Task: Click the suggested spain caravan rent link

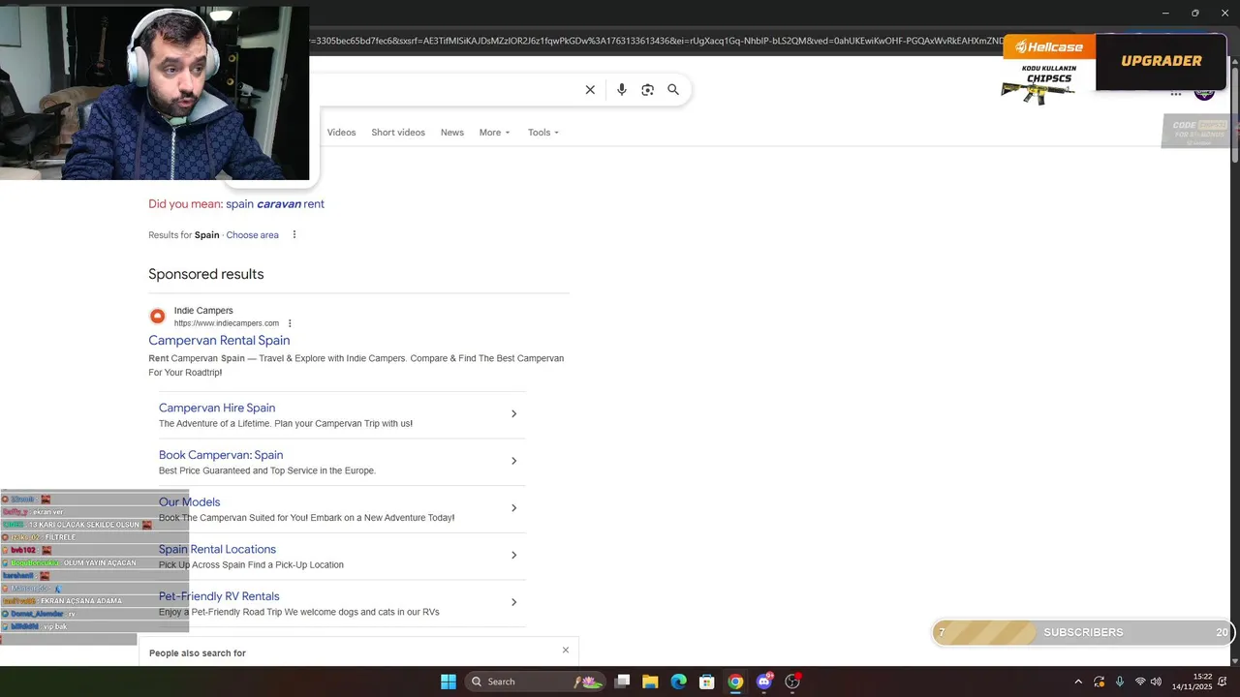Action: point(275,204)
